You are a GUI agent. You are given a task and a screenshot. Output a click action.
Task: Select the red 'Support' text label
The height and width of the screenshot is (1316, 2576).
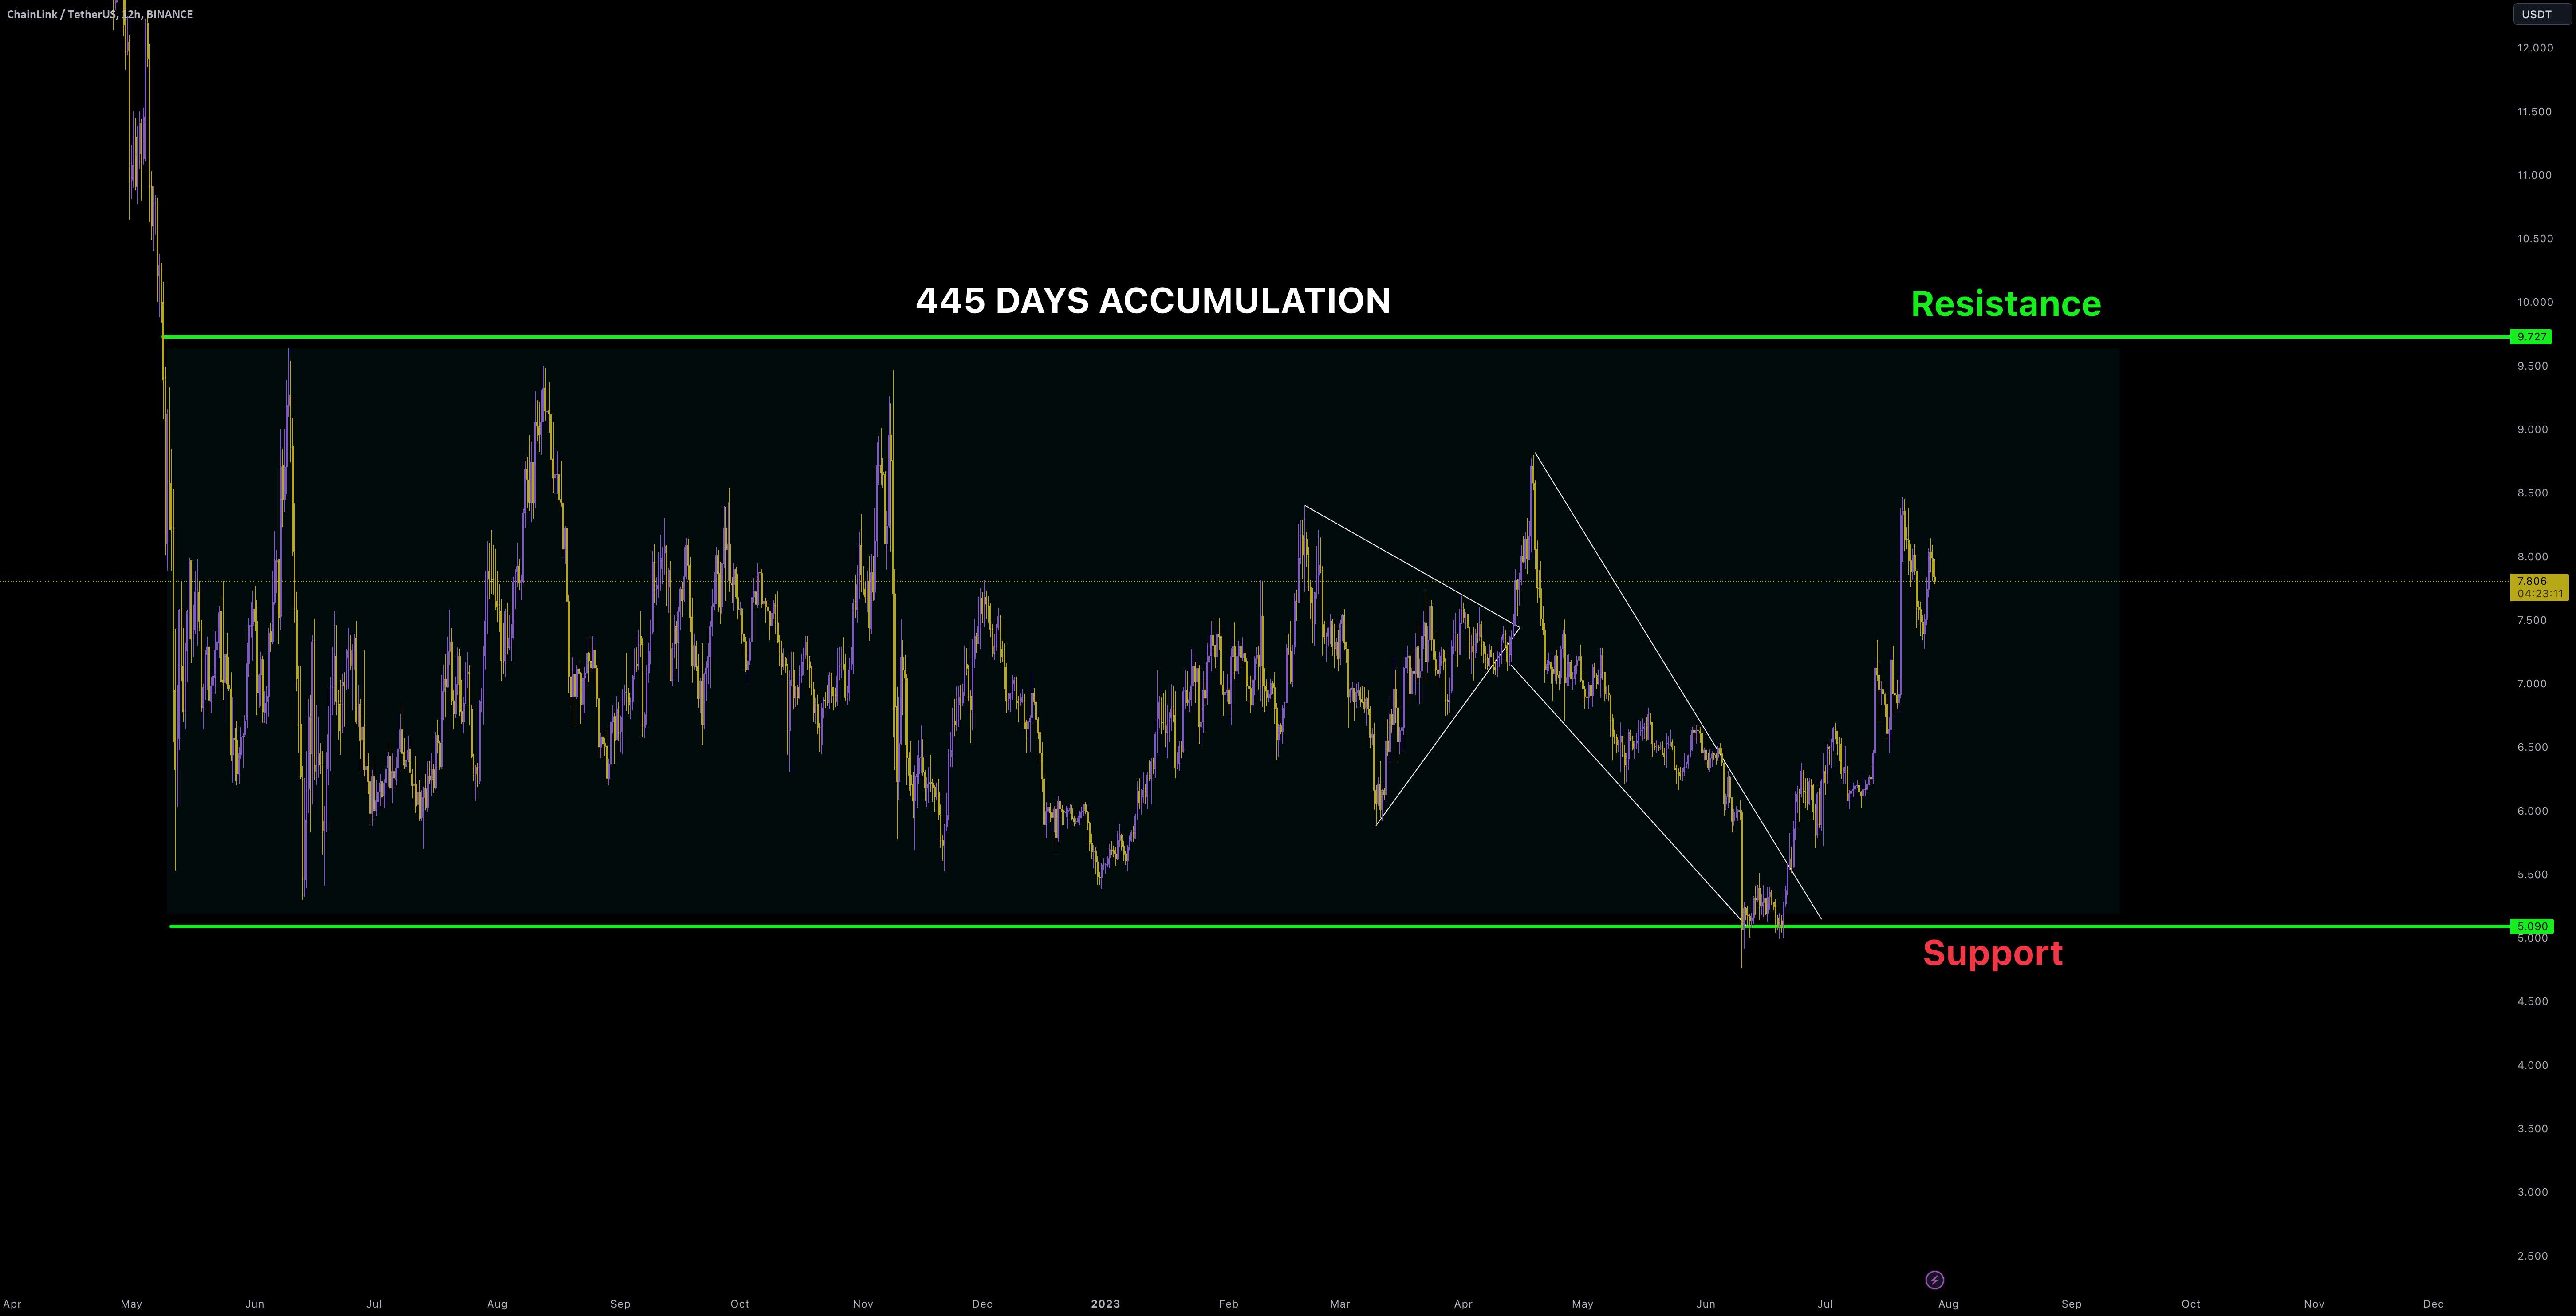1993,953
